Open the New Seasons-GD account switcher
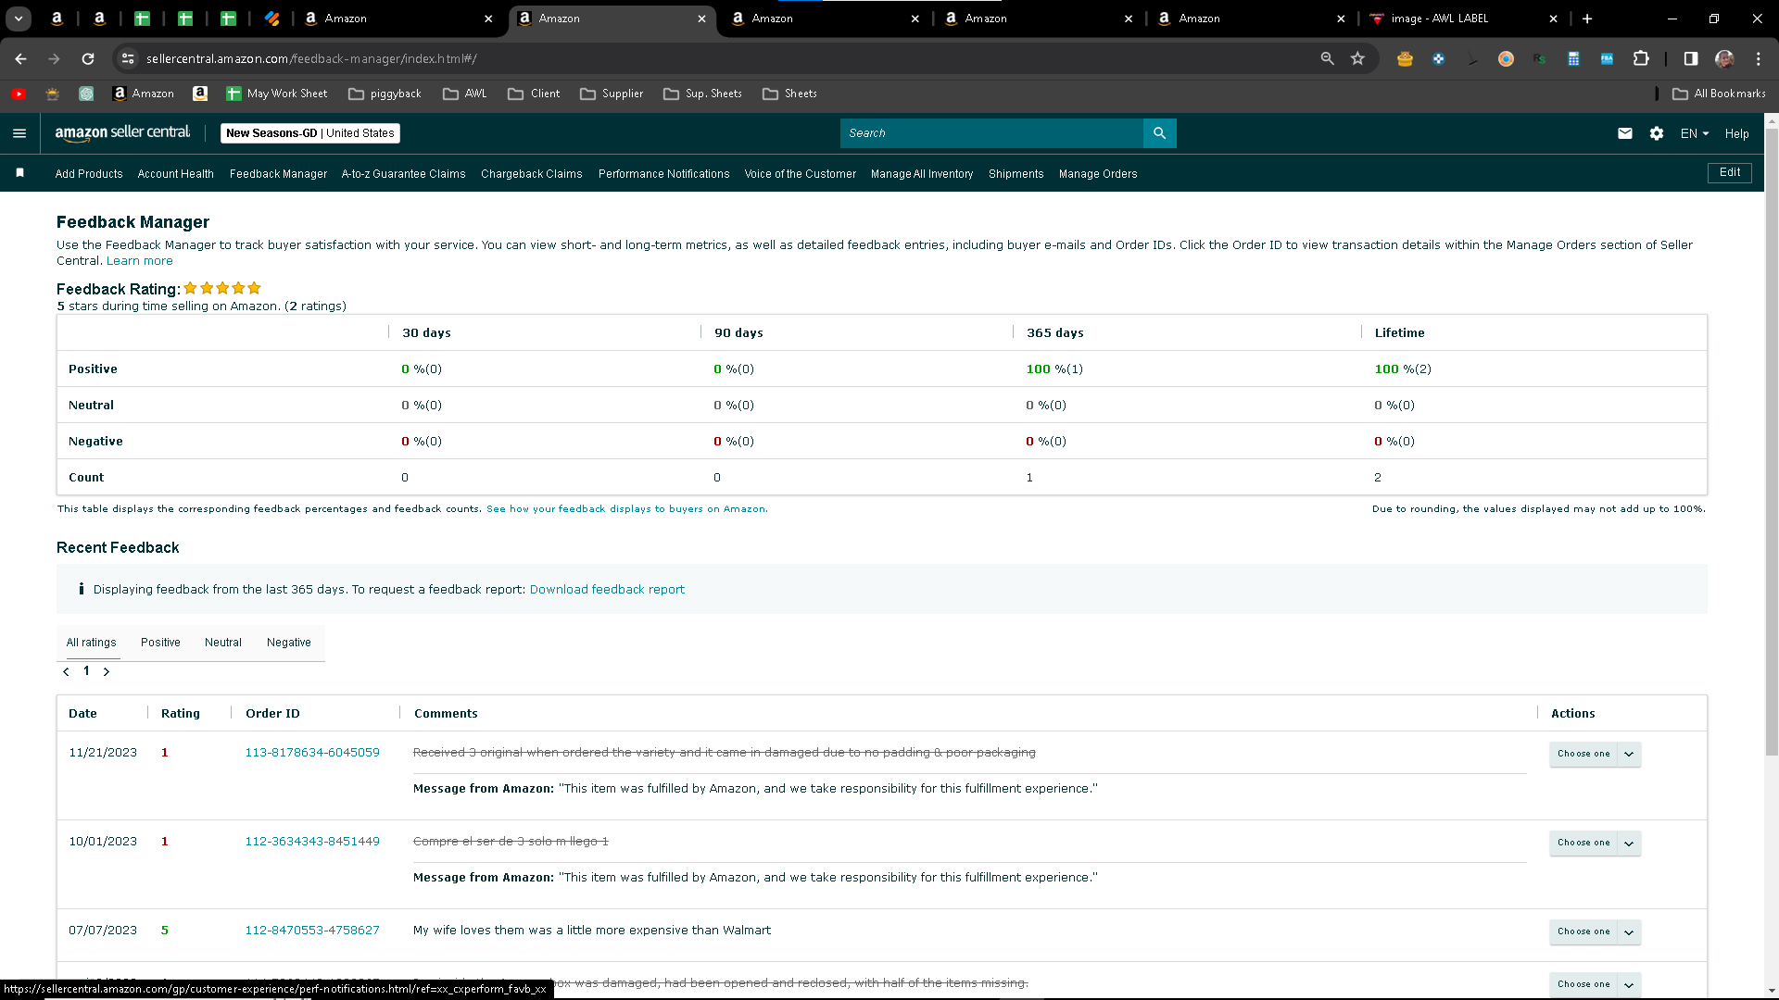 (x=310, y=133)
